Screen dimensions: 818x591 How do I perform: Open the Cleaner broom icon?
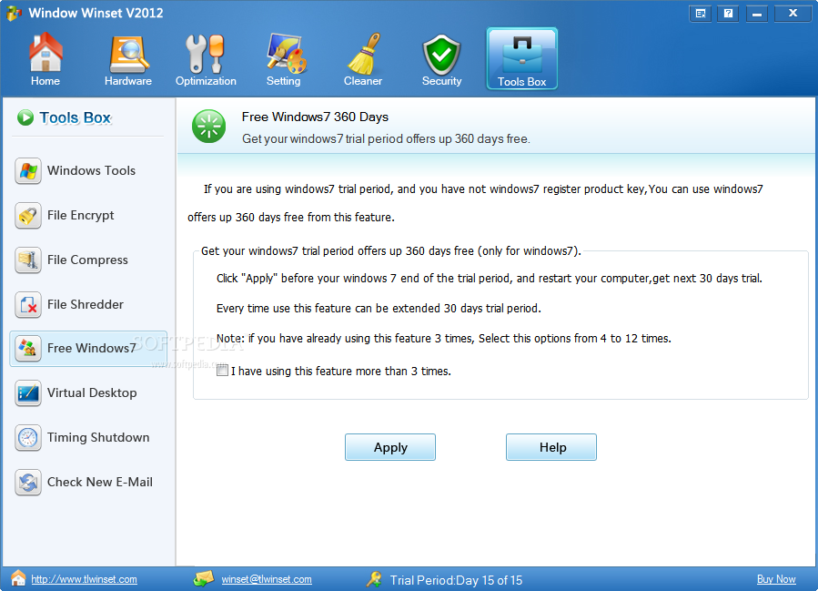pyautogui.click(x=364, y=54)
